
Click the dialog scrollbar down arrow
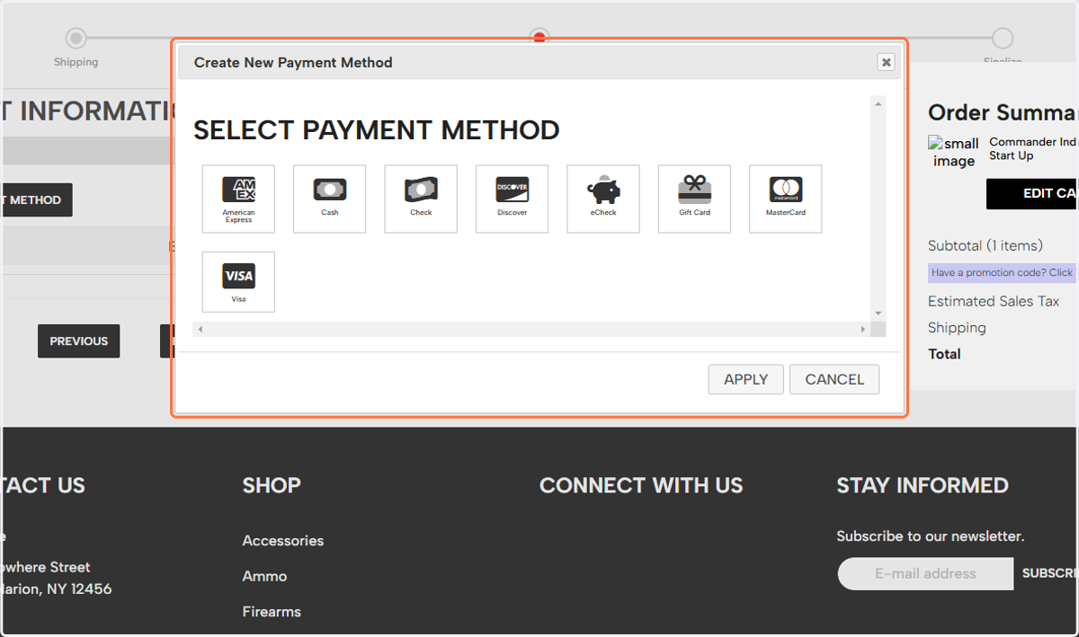coord(878,314)
